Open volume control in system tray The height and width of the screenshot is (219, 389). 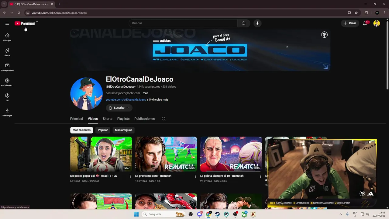click(367, 214)
